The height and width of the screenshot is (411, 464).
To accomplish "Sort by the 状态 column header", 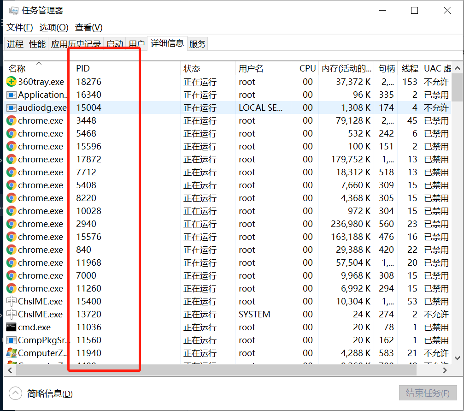I will click(208, 68).
